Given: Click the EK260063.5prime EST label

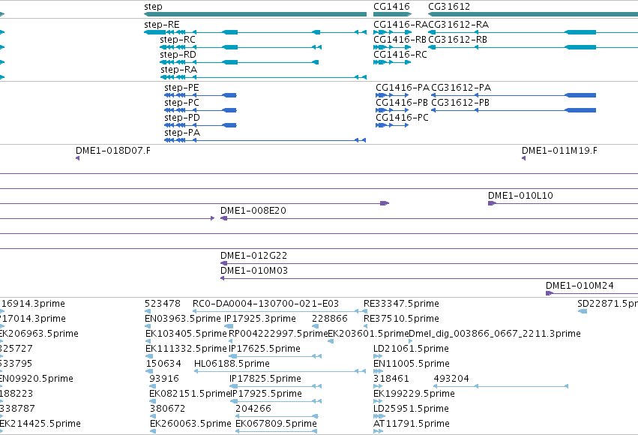Looking at the screenshot, I should tap(190, 424).
